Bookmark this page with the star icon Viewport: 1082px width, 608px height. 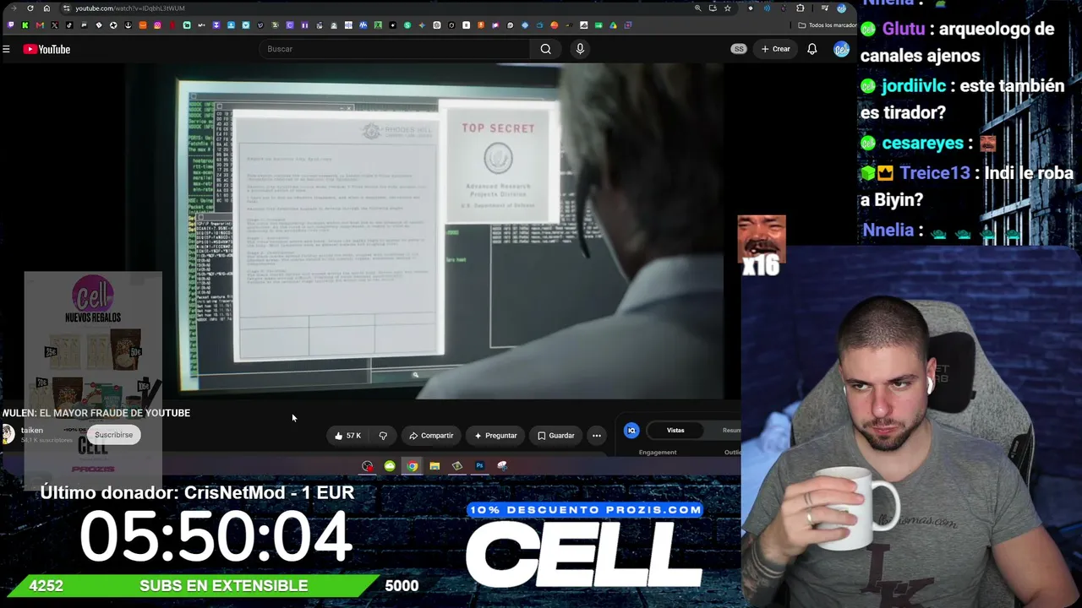(727, 8)
